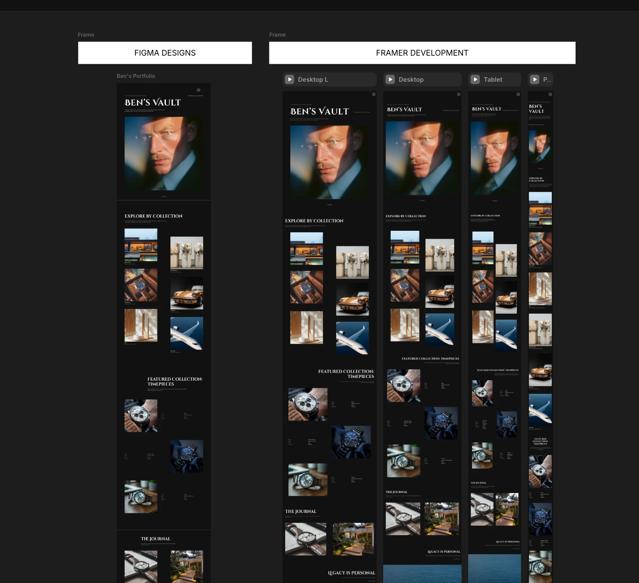Click the menu icon atop the phone page
The width and height of the screenshot is (639, 583).
[550, 94]
